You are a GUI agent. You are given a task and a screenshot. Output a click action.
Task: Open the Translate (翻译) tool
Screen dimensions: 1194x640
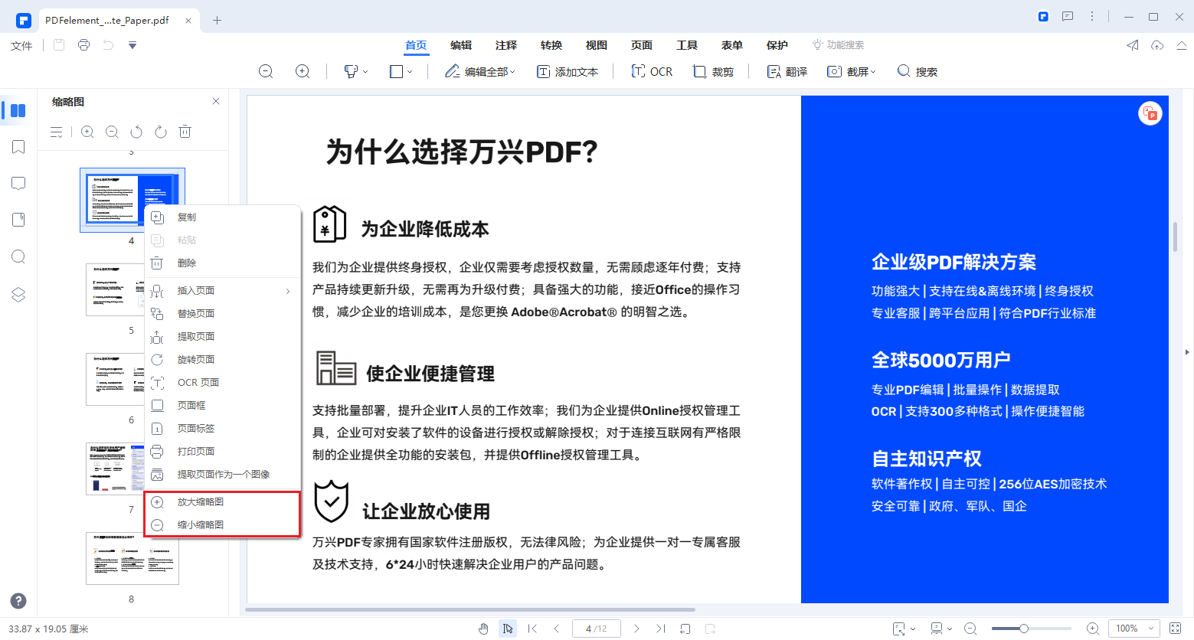pos(786,70)
